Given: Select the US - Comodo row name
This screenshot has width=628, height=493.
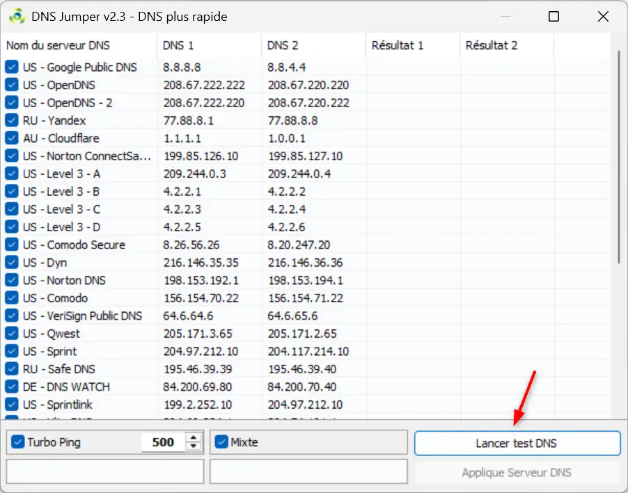Looking at the screenshot, I should [55, 297].
